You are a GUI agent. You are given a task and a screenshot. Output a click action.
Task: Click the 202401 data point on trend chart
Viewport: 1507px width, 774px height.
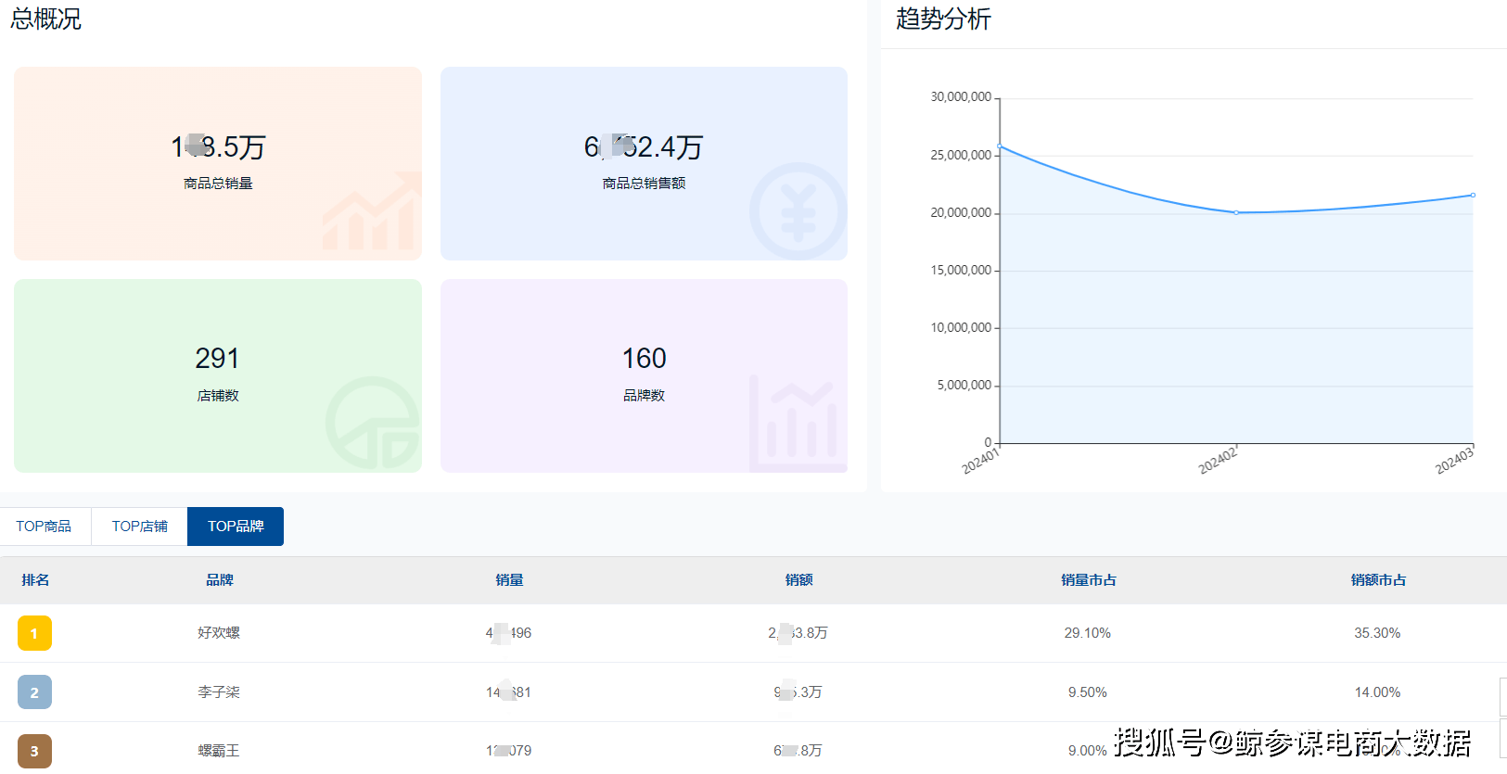1000,146
